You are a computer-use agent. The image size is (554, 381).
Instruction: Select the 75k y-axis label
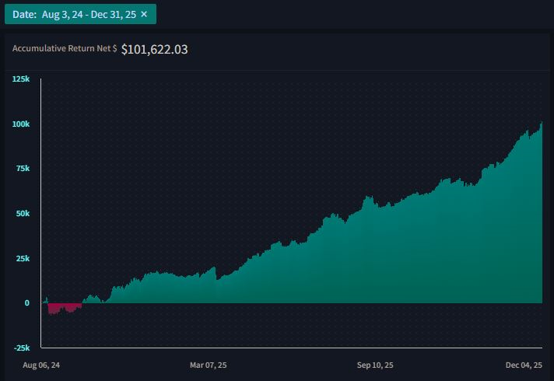[23, 169]
